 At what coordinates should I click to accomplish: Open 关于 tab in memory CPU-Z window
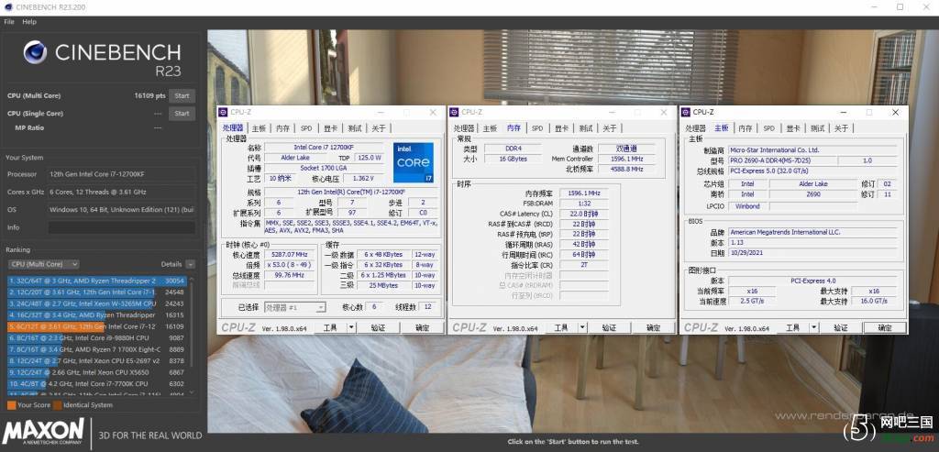pyautogui.click(x=610, y=128)
